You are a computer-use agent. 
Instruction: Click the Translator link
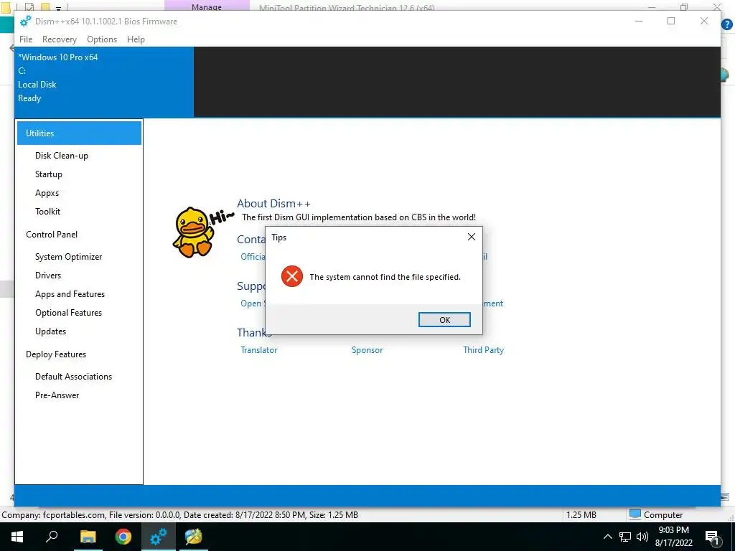[258, 350]
